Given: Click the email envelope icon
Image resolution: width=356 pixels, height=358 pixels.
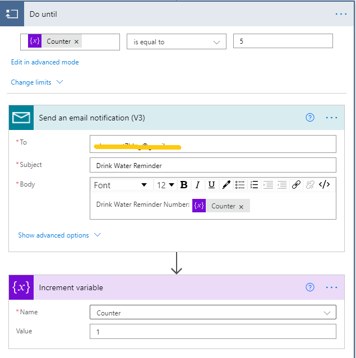Looking at the screenshot, I should pyautogui.click(x=21, y=118).
